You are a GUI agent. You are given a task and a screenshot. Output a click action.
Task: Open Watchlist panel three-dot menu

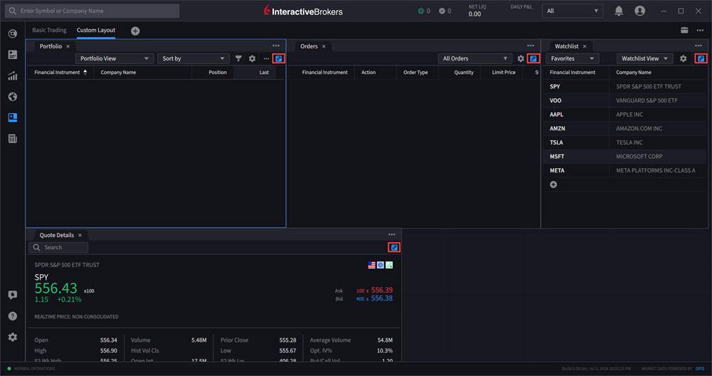coord(698,46)
